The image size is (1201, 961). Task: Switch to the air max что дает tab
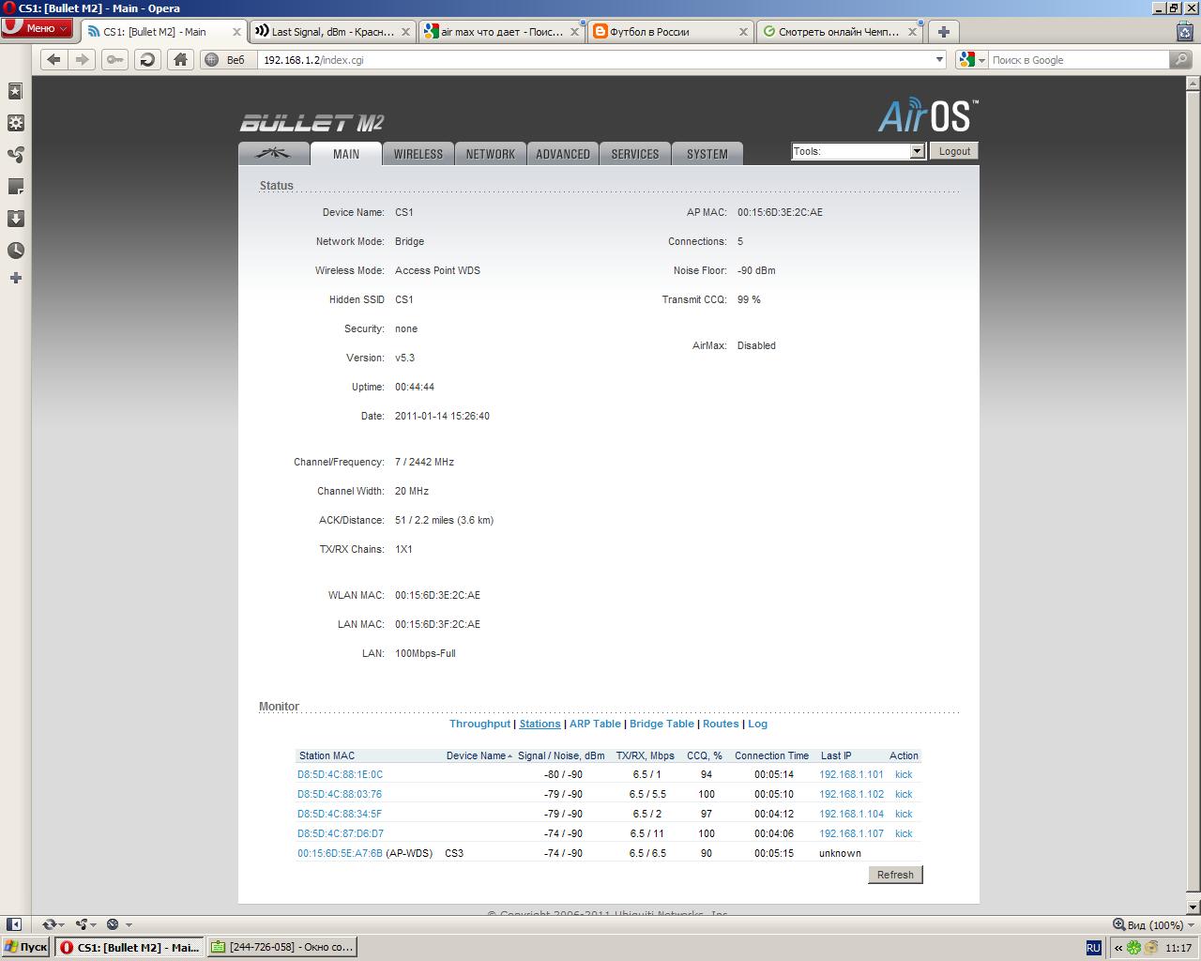click(501, 32)
